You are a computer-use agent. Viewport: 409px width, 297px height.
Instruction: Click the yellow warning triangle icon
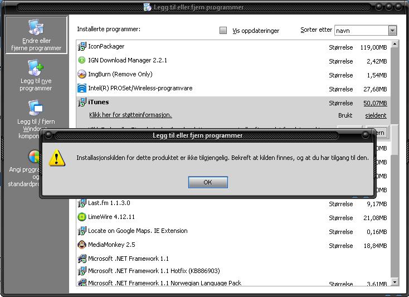click(x=57, y=158)
